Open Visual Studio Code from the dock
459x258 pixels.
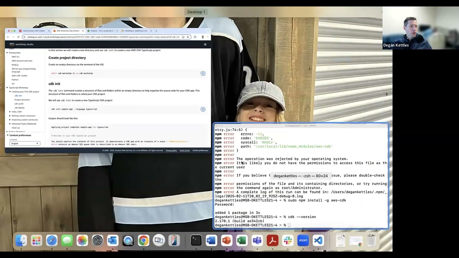point(318,240)
